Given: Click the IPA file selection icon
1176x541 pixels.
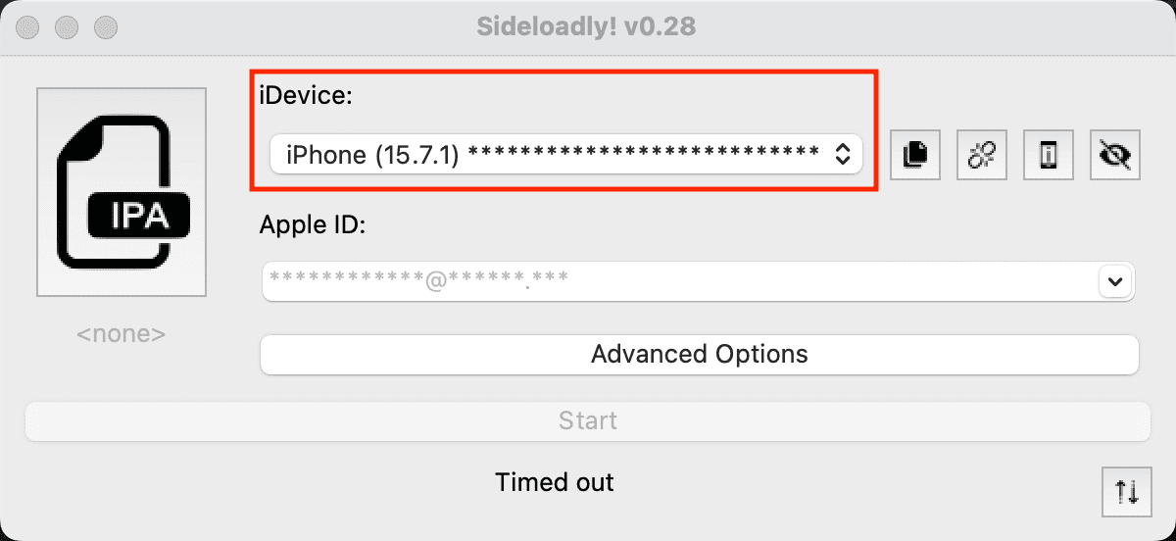Looking at the screenshot, I should click(122, 192).
